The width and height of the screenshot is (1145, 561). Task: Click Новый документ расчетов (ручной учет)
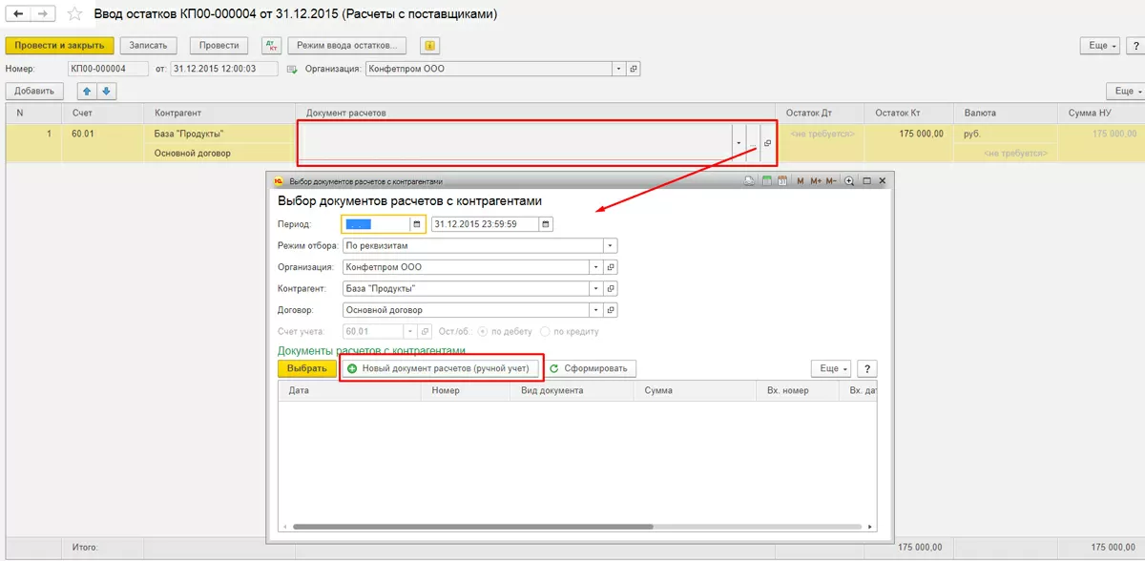440,368
